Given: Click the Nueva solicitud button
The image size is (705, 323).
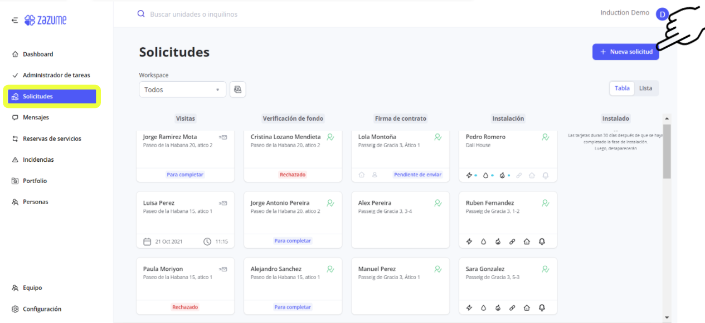Looking at the screenshot, I should (625, 52).
